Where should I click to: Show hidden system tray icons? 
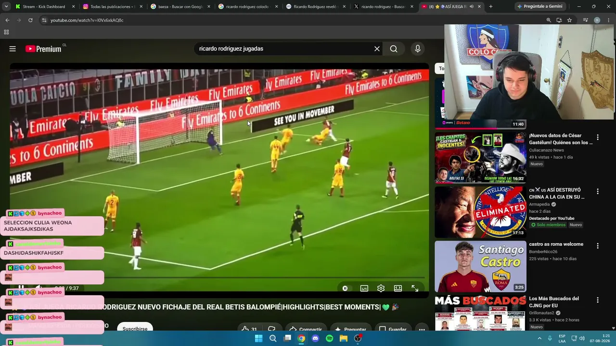point(539,338)
